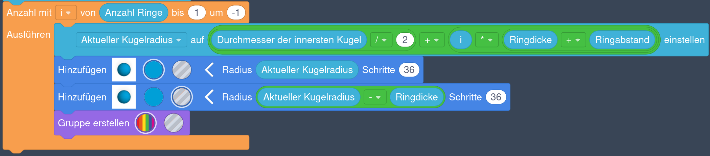Change the multiplication operator dropdown
Viewport: 710px width, 156px height.
pos(486,40)
